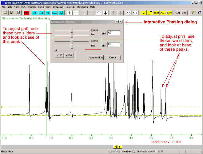
Task: Click the yellow Proc processing button
Action: coord(163,13)
